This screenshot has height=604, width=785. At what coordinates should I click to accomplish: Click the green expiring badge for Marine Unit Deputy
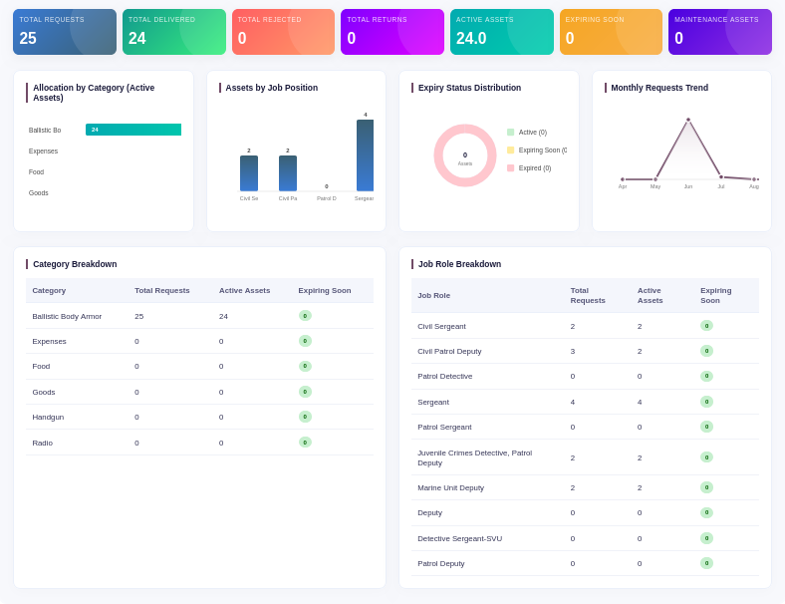point(706,486)
